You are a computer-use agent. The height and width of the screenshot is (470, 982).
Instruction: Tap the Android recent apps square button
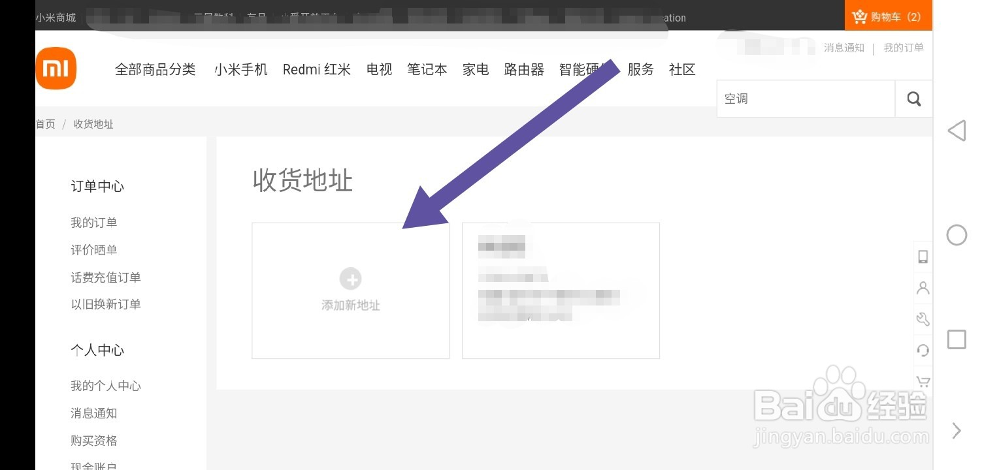tap(957, 339)
